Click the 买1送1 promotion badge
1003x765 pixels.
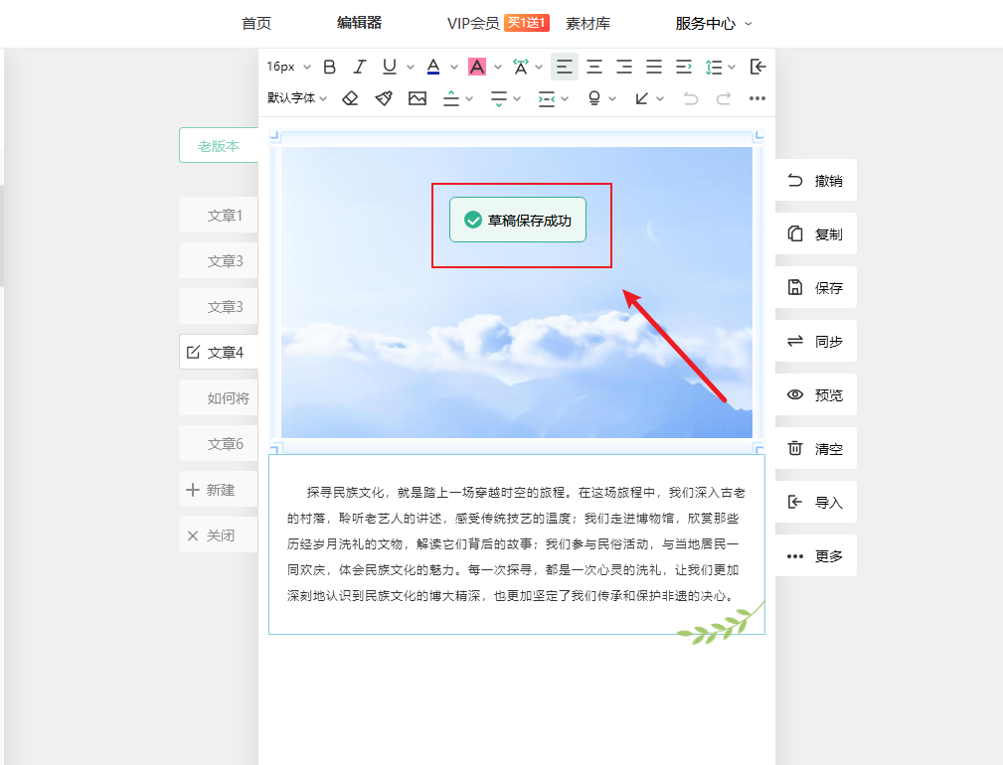(x=527, y=23)
